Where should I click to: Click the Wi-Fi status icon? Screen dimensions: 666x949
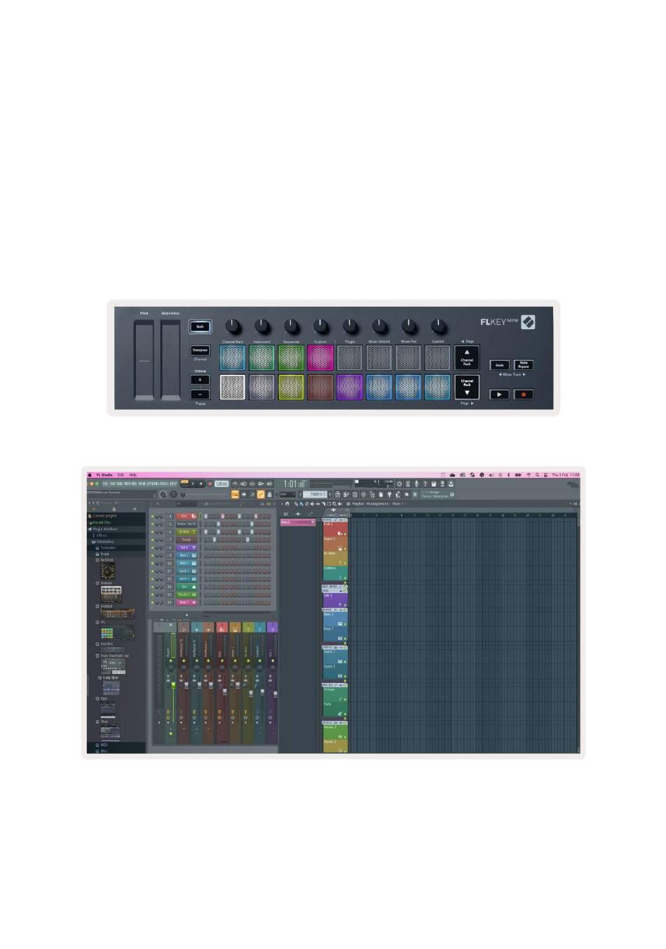(x=529, y=474)
